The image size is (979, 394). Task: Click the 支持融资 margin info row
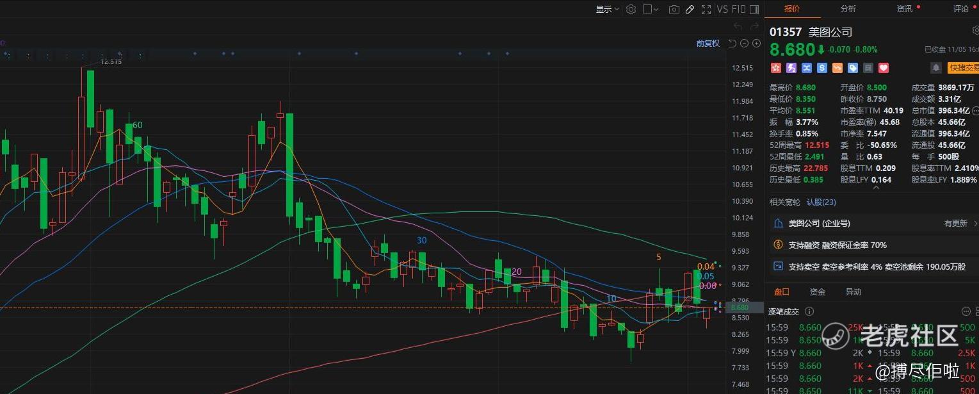tap(874, 245)
